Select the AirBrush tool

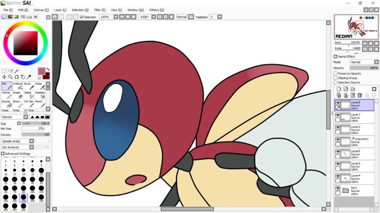pyautogui.click(x=18, y=86)
